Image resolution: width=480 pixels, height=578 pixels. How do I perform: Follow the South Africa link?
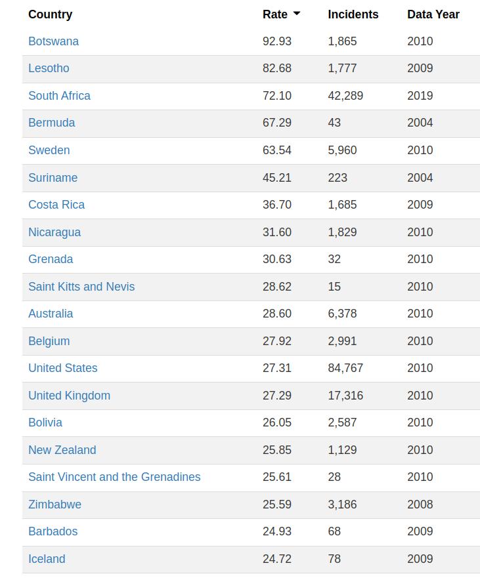[x=59, y=96]
